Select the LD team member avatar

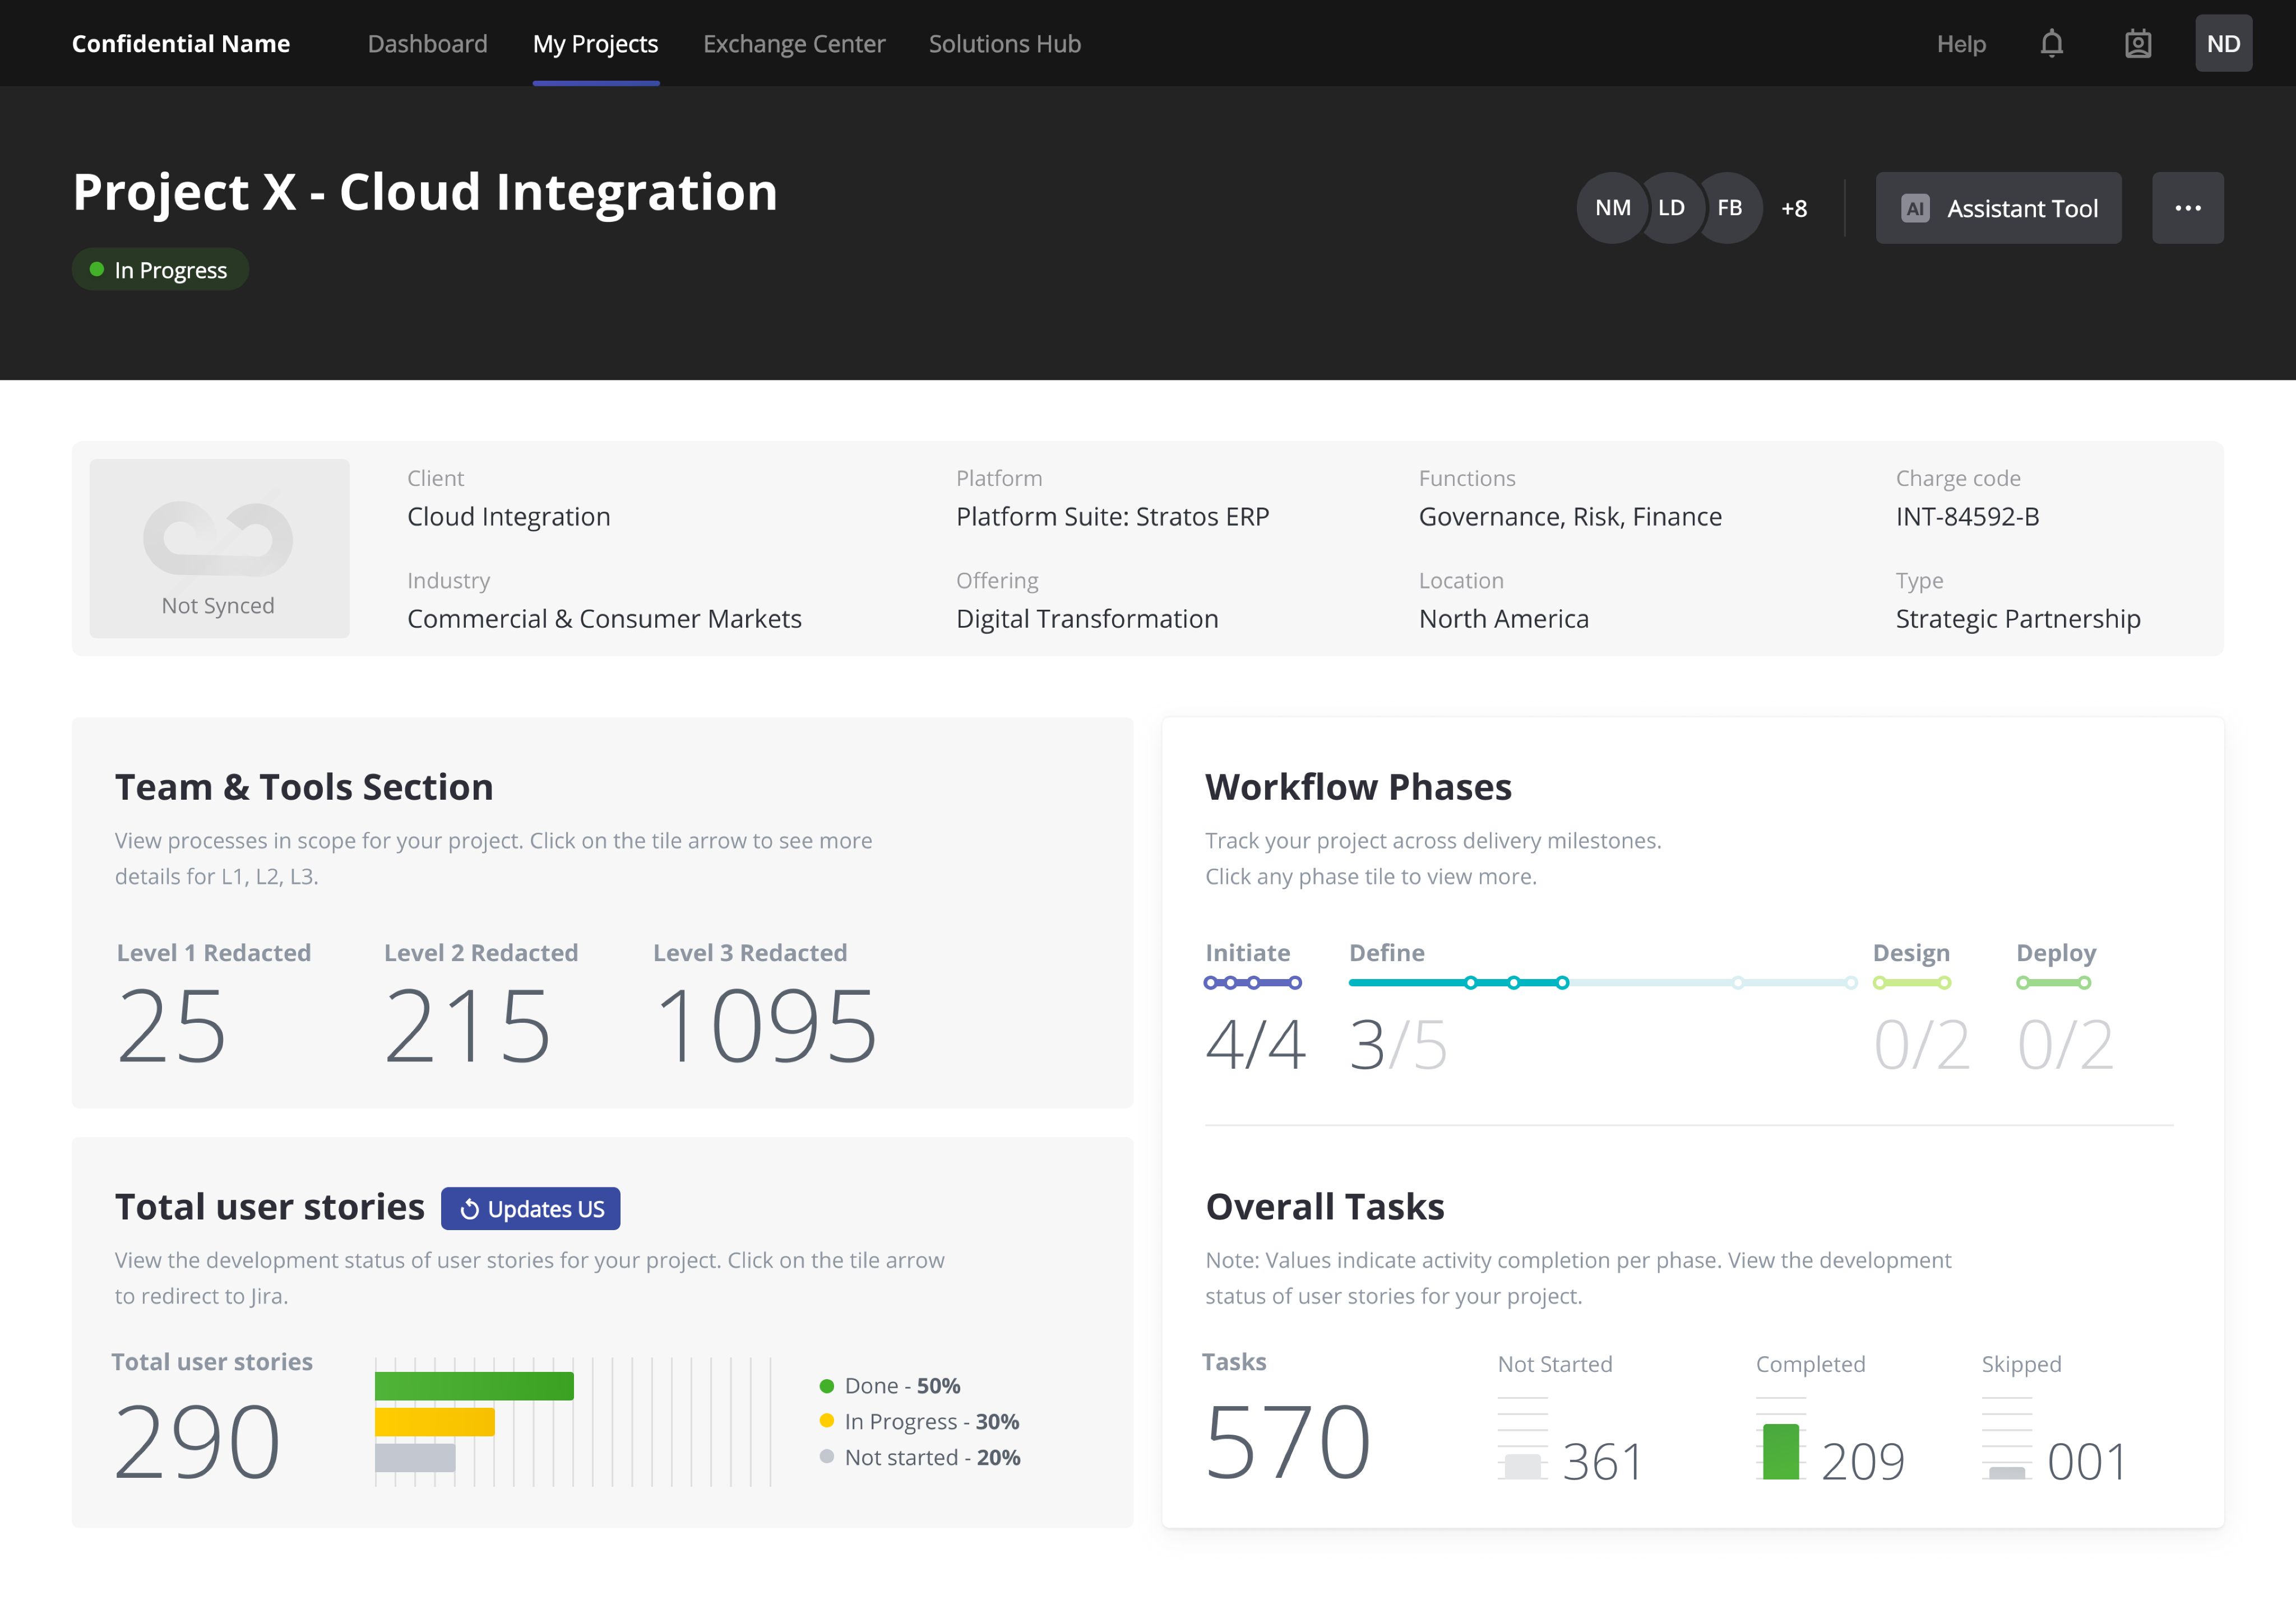[1671, 208]
